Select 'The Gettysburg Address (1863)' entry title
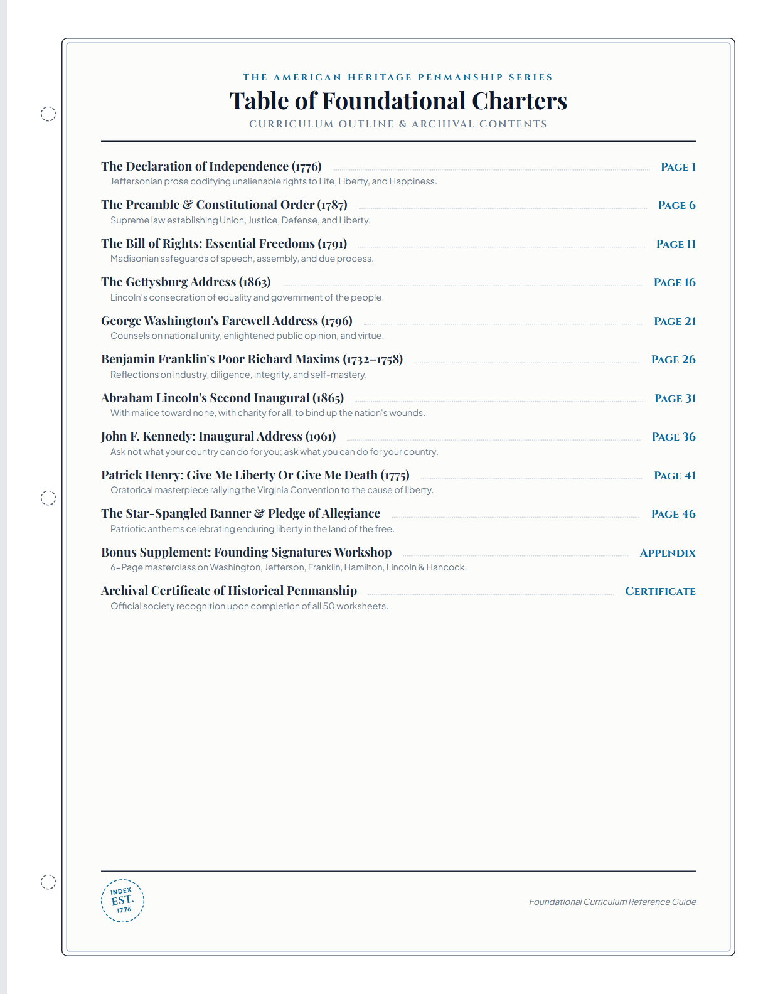This screenshot has height=994, width=768. tap(186, 282)
